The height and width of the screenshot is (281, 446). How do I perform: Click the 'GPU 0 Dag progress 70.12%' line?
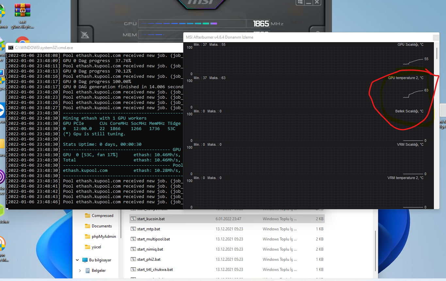tap(97, 71)
